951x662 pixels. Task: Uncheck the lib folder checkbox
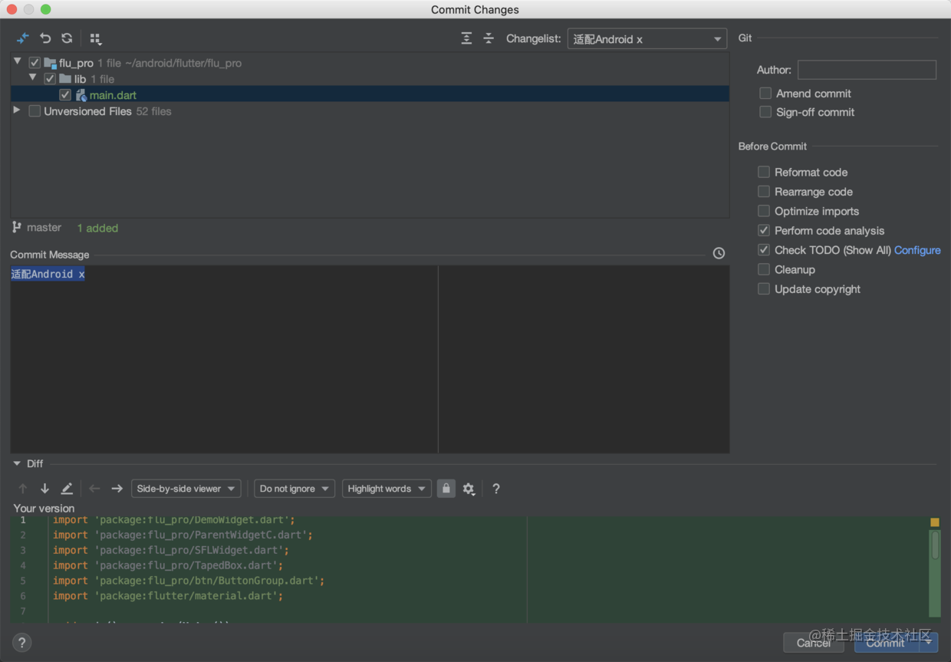coord(50,79)
